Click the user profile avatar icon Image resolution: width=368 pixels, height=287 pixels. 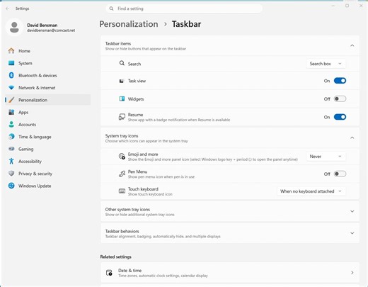click(x=14, y=27)
